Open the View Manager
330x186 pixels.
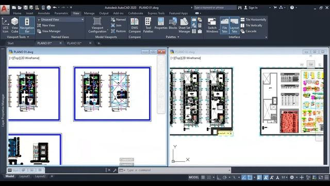coord(49,31)
